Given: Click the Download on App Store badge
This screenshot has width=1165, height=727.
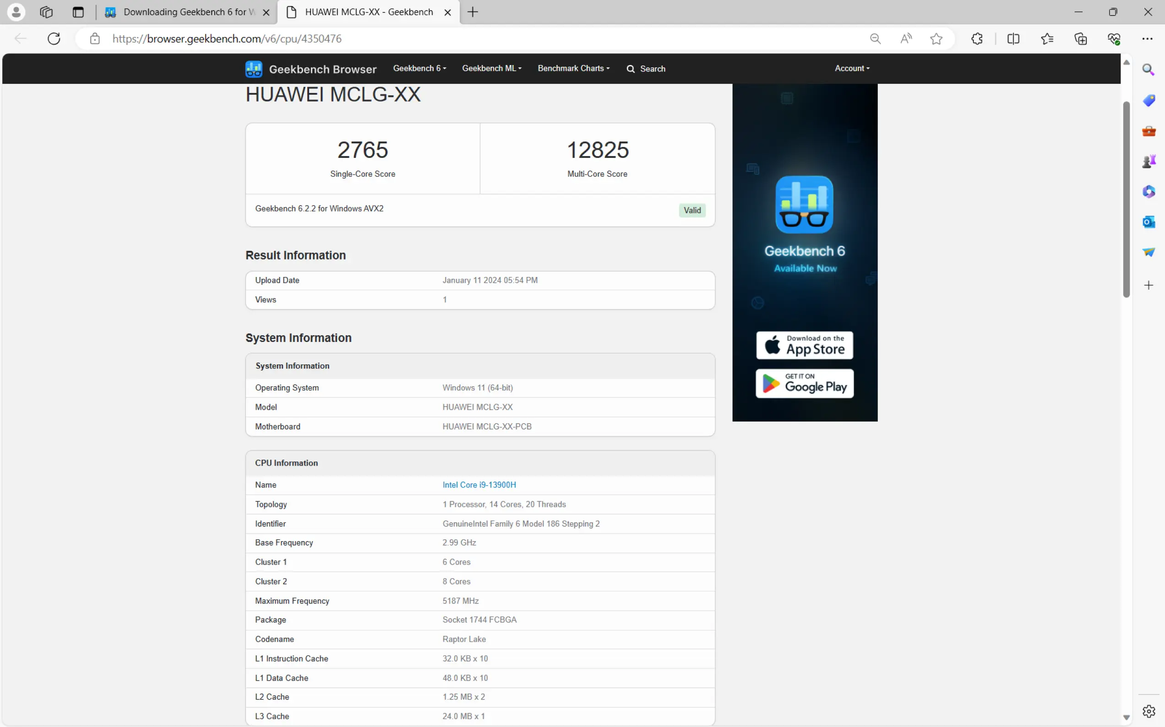Looking at the screenshot, I should click(804, 345).
